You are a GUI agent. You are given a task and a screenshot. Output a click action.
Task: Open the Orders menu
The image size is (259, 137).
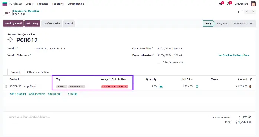pos(29,4)
